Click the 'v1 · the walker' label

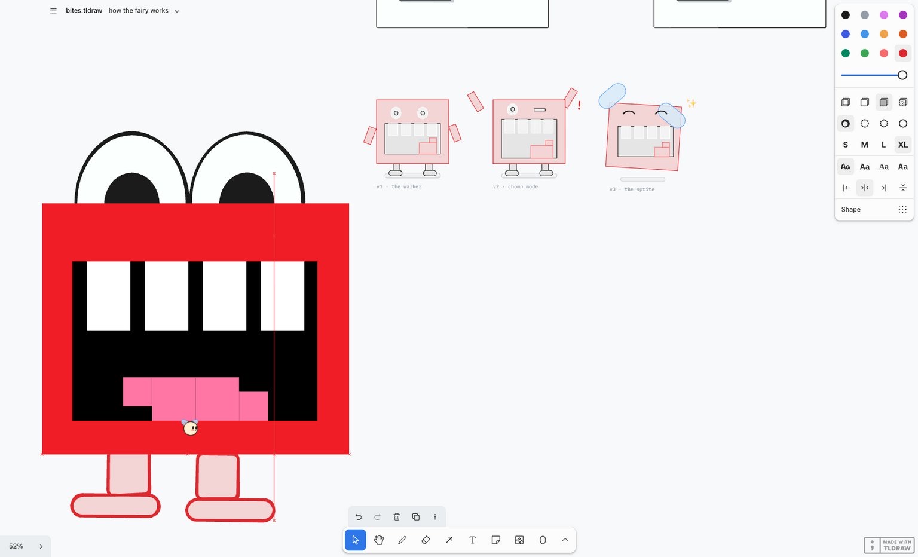pos(399,187)
